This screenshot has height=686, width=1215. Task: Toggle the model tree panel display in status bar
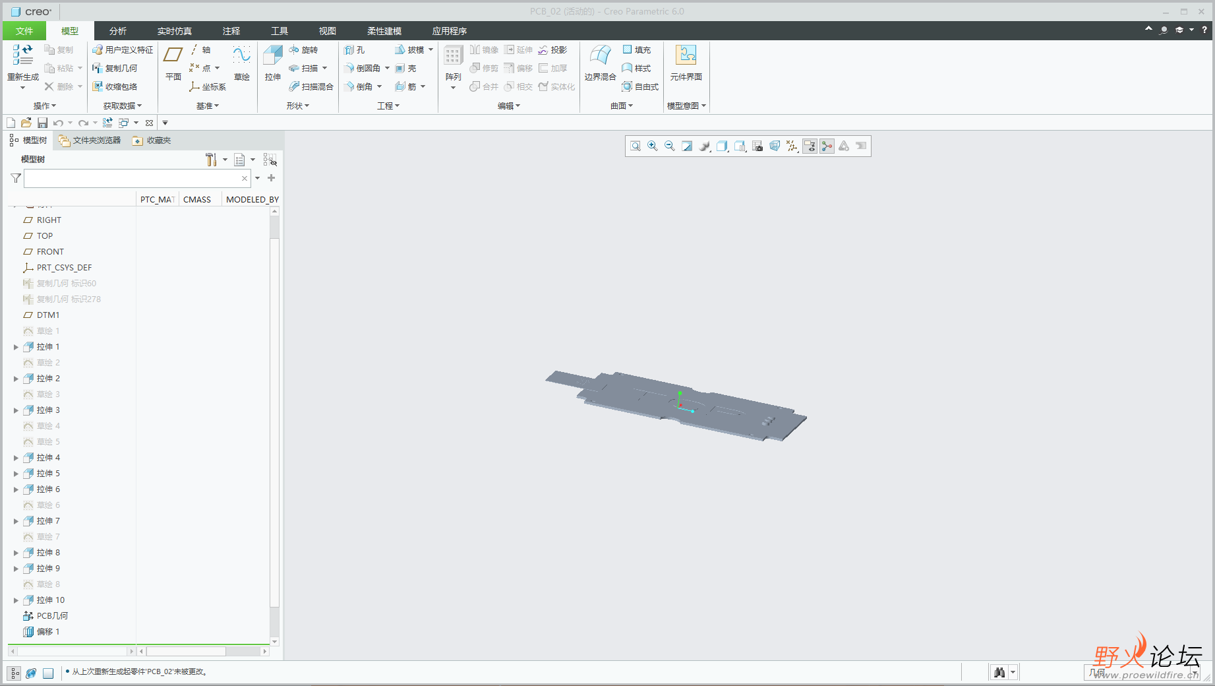(15, 673)
